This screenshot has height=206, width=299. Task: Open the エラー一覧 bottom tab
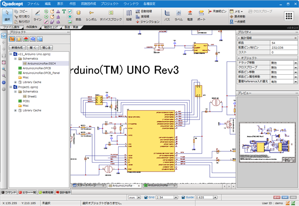27,193
